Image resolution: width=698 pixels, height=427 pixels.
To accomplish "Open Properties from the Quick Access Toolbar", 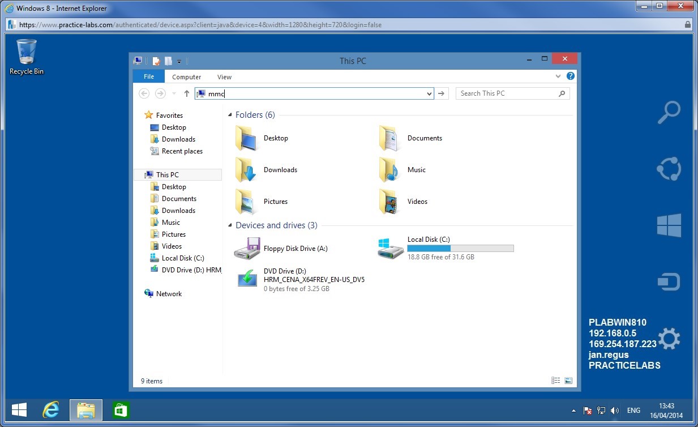I will click(156, 61).
